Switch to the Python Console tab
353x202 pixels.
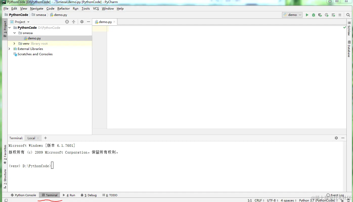[x=24, y=195]
